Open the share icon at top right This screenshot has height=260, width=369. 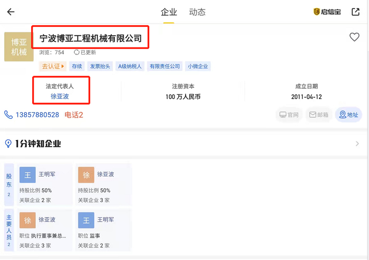pyautogui.click(x=355, y=12)
